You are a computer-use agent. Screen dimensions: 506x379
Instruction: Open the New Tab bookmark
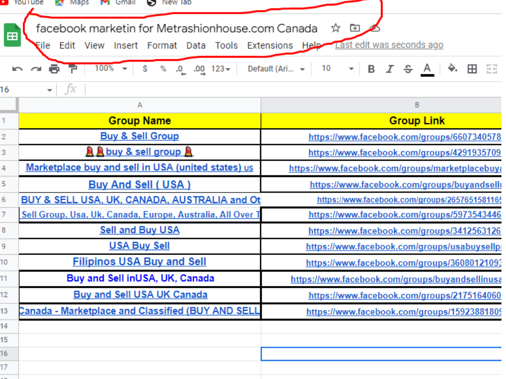click(x=170, y=3)
